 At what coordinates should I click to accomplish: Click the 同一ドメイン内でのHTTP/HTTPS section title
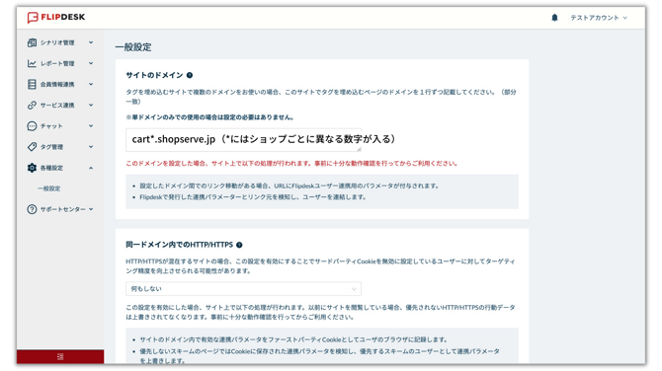click(180, 245)
